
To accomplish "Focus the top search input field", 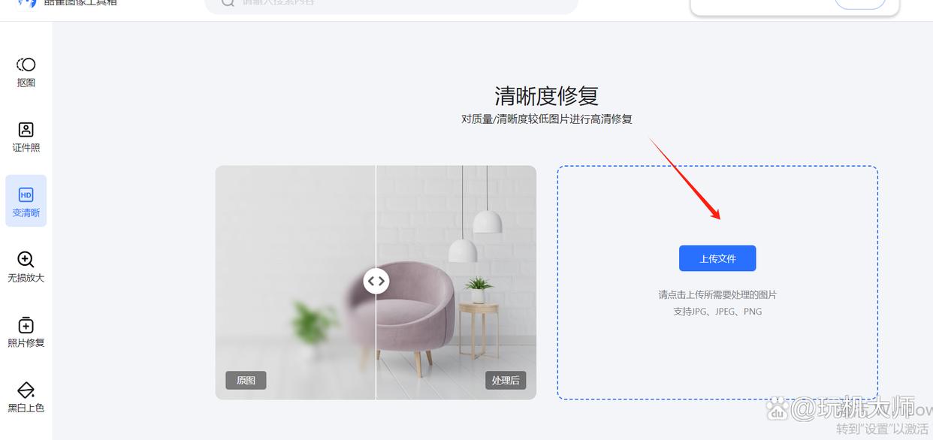I will point(391,4).
